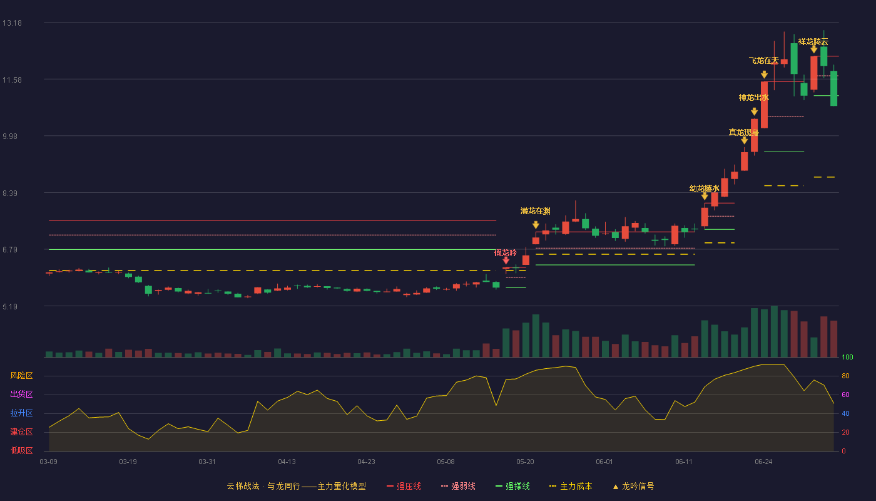Click the 建仓区 zone label

click(21, 432)
